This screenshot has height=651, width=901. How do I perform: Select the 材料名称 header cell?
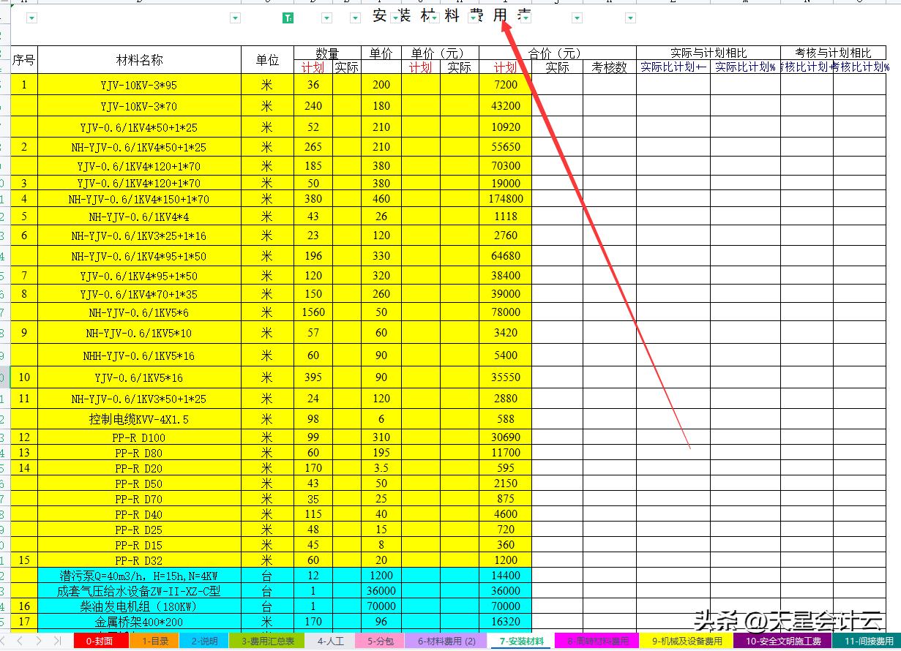[139, 61]
